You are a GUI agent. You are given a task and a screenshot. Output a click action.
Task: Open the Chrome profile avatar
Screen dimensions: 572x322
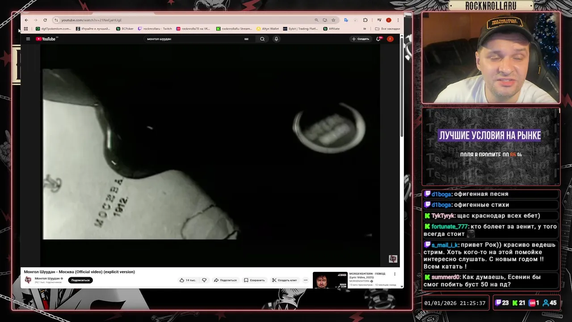tap(389, 20)
